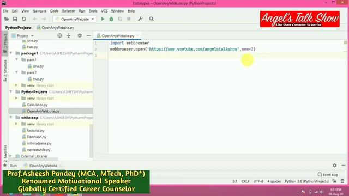This screenshot has width=349, height=196.
Task: Collapse the whileloop folder
Action: tap(11, 118)
